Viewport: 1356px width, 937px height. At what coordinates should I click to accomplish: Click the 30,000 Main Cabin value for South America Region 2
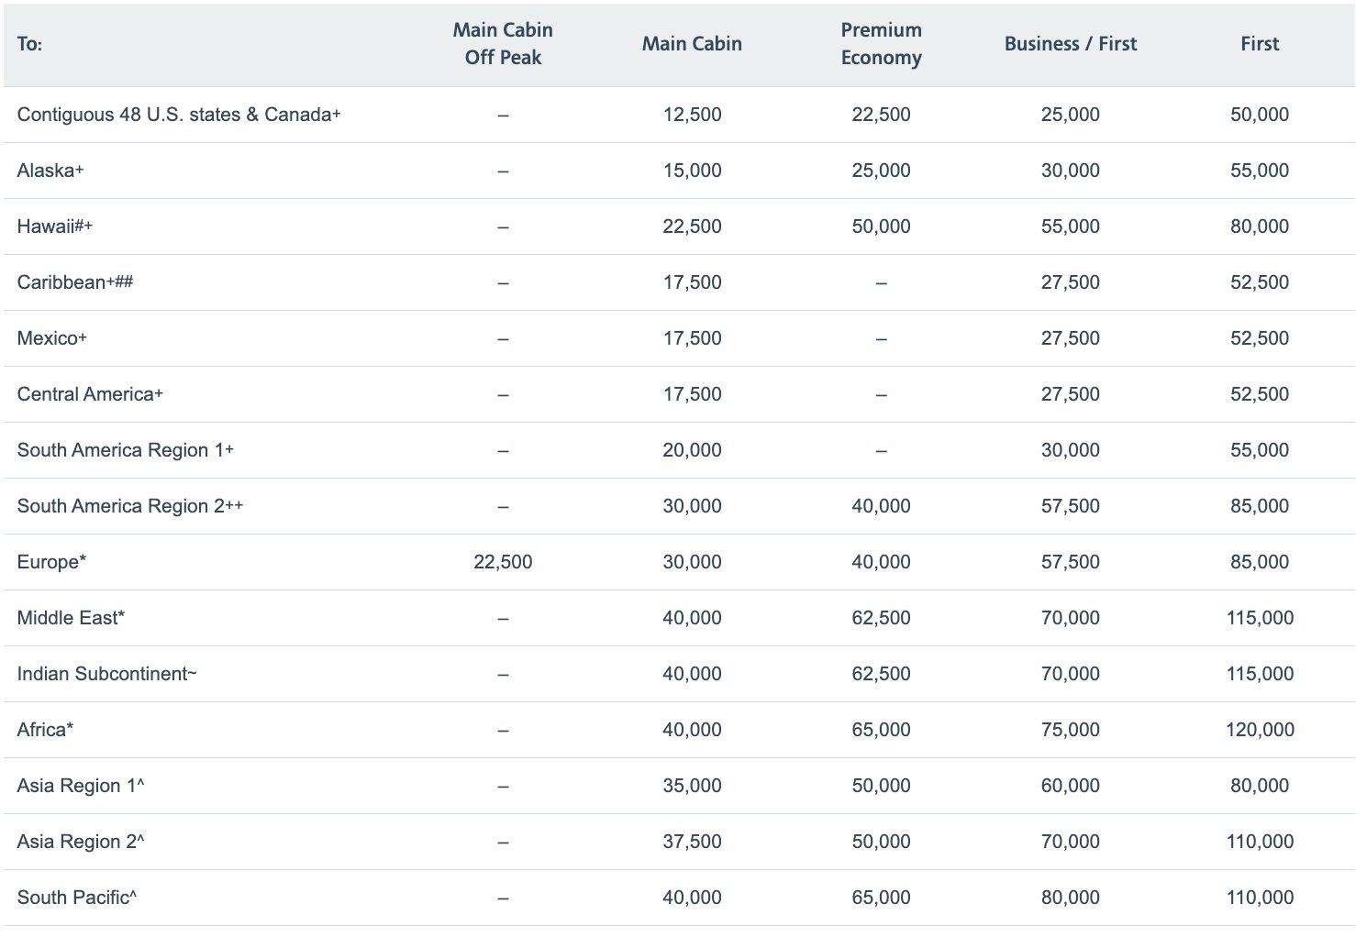(x=692, y=505)
